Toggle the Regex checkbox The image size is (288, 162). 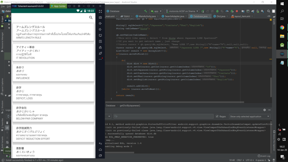click(x=217, y=116)
